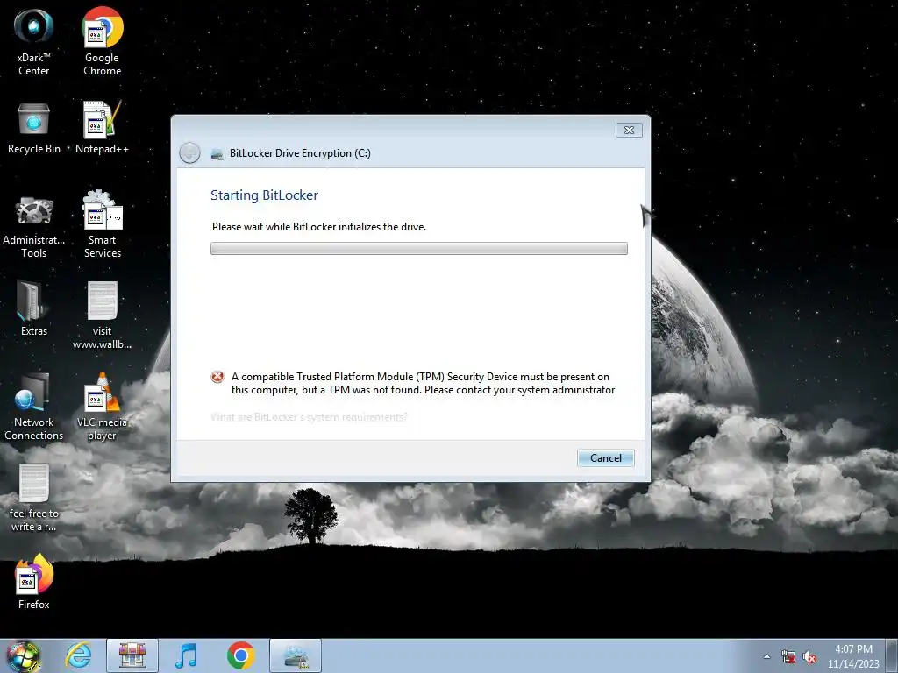This screenshot has width=898, height=673.
Task: Open Chrome from the taskbar
Action: [240, 655]
